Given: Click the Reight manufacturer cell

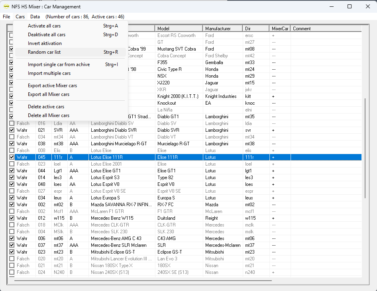Looking at the screenshot, I should (222, 218).
